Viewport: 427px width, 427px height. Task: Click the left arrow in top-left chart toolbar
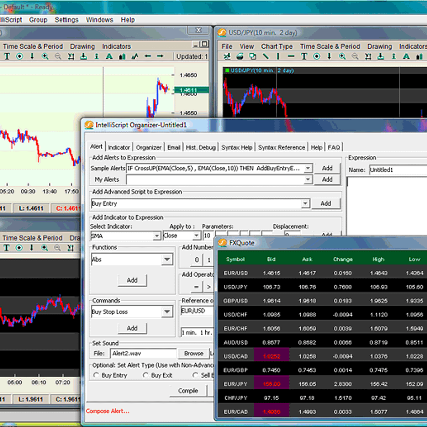148,56
